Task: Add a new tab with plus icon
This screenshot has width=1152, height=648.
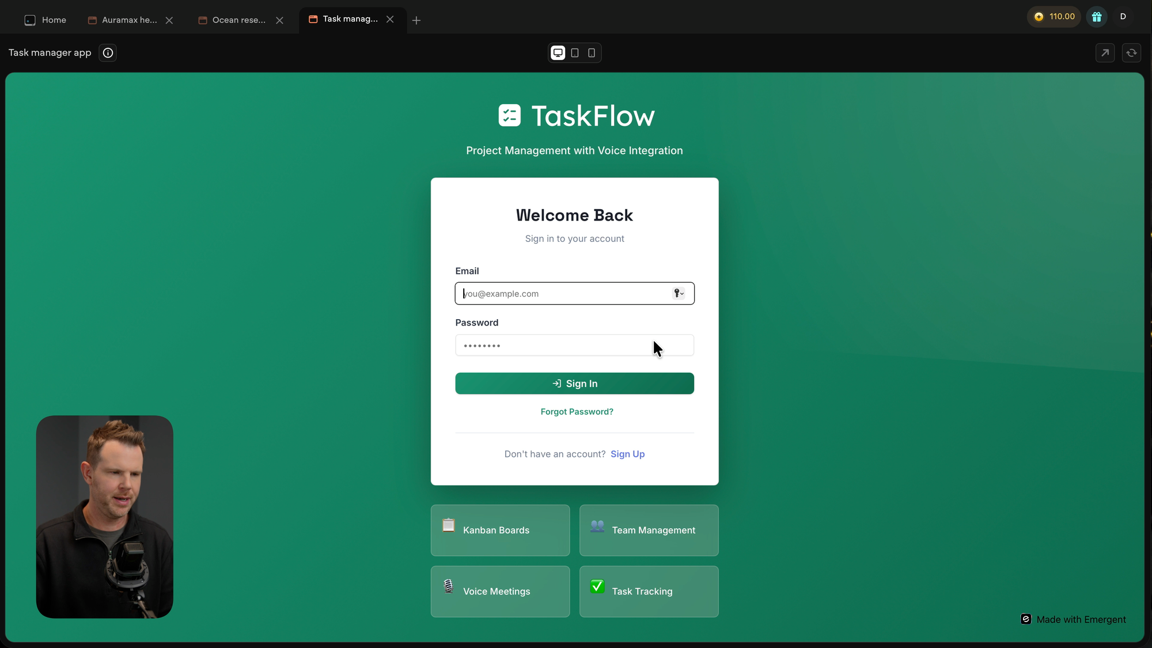Action: tap(416, 21)
